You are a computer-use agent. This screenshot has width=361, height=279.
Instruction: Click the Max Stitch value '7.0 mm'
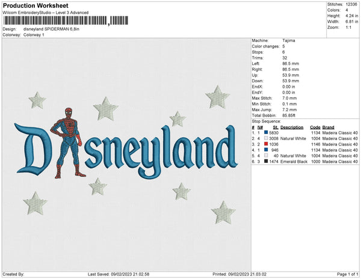289,98
